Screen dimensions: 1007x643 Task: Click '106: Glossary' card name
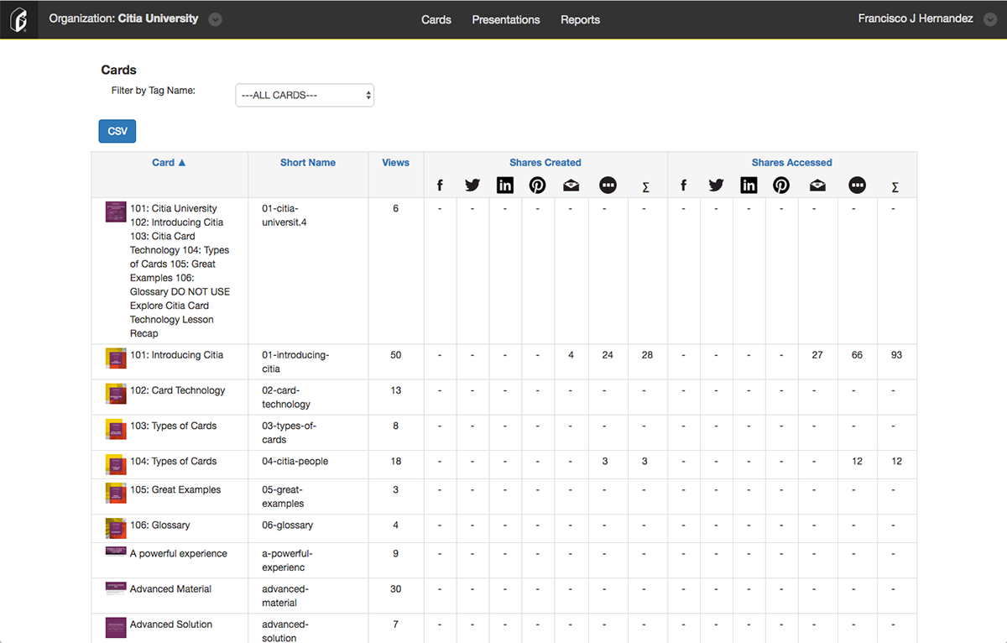click(x=160, y=525)
